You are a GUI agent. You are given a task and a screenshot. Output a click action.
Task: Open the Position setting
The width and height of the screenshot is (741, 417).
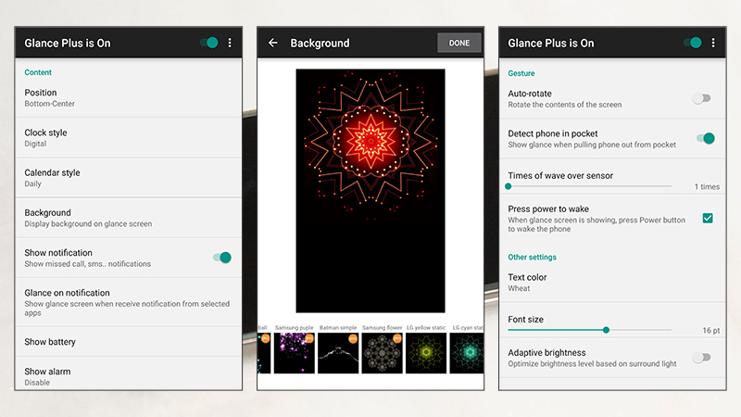point(129,98)
